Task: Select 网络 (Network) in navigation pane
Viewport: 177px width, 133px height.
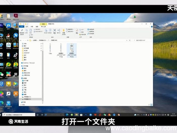Action: [x=23, y=102]
